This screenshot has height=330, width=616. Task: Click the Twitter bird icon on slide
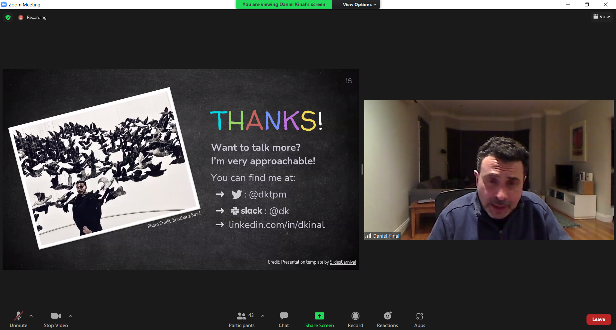pyautogui.click(x=237, y=194)
